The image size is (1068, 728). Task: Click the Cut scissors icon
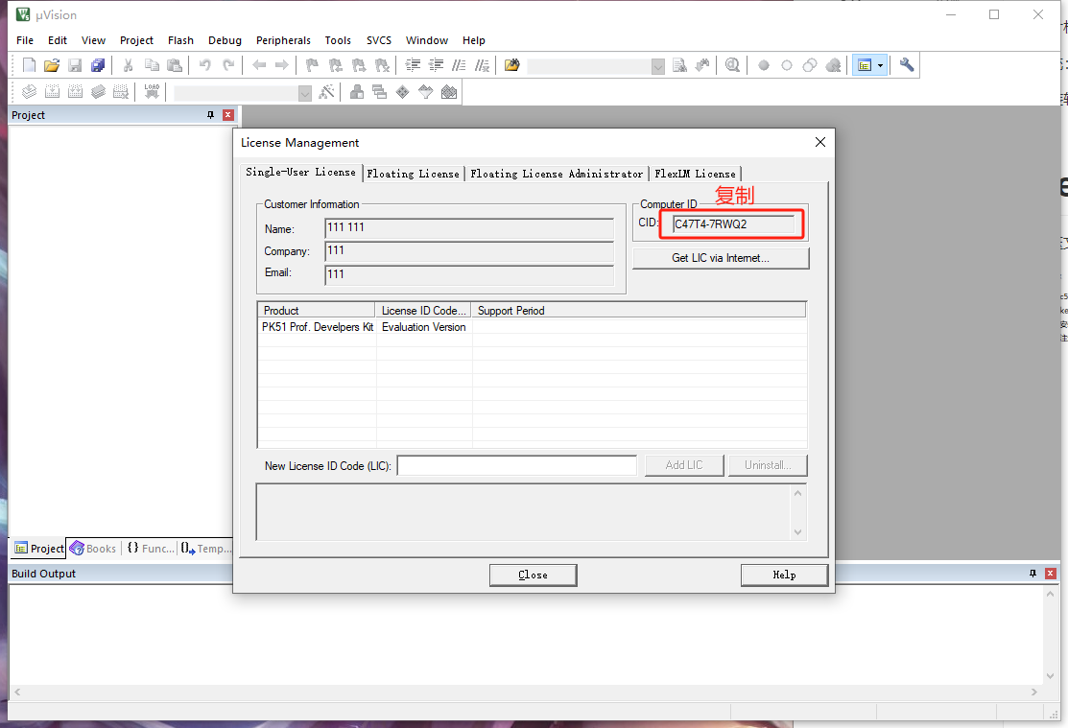(128, 65)
